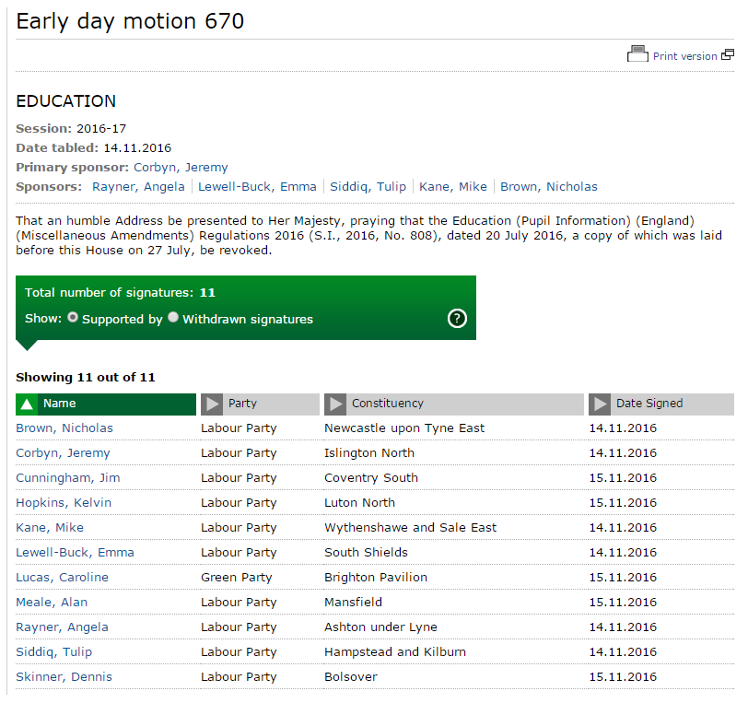Click the Date Signed column sort arrow
The height and width of the screenshot is (703, 748).
pyautogui.click(x=600, y=404)
